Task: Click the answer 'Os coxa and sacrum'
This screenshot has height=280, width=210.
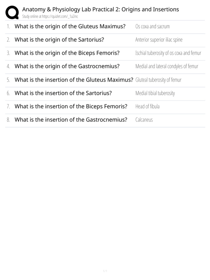Action: (x=153, y=27)
